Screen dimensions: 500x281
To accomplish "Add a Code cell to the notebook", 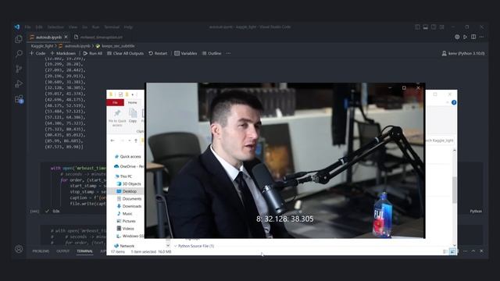I will point(37,53).
